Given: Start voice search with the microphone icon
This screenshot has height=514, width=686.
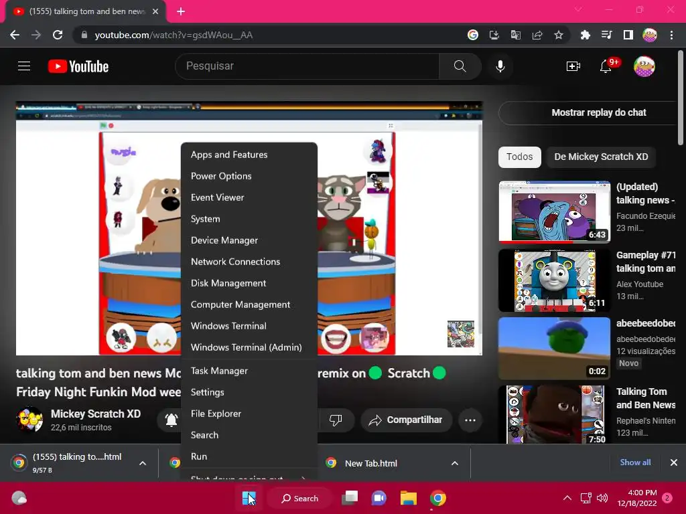Looking at the screenshot, I should [500, 66].
